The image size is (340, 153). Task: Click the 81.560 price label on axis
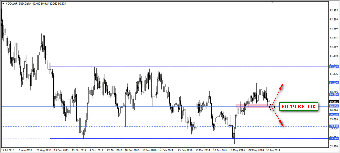point(333,67)
